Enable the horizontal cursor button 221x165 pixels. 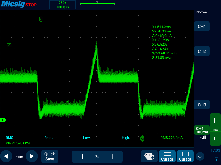pos(167,156)
